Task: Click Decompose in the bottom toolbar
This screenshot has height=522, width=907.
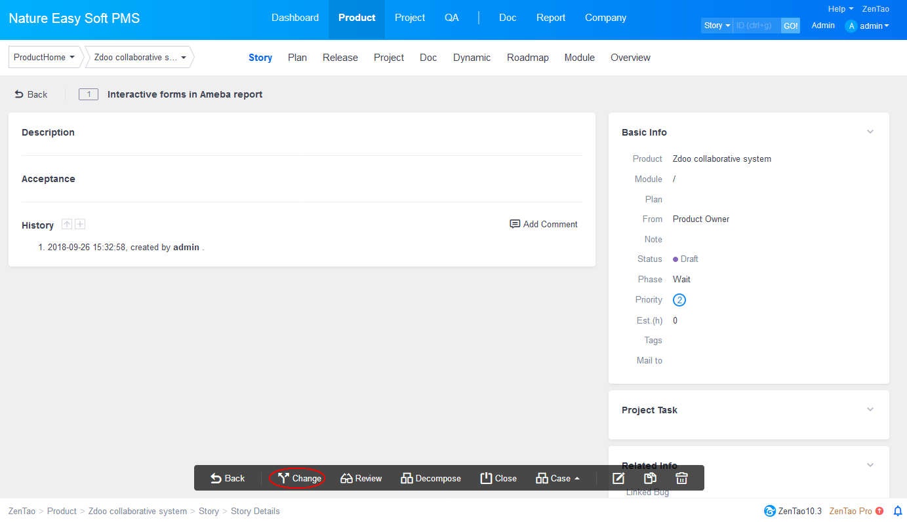Action: point(431,478)
